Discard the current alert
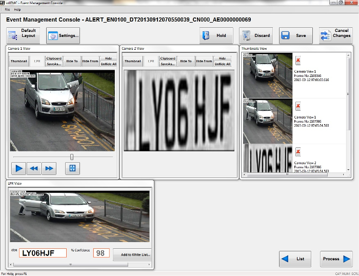Image resolution: width=359 pixels, height=276 pixels. coord(256,36)
